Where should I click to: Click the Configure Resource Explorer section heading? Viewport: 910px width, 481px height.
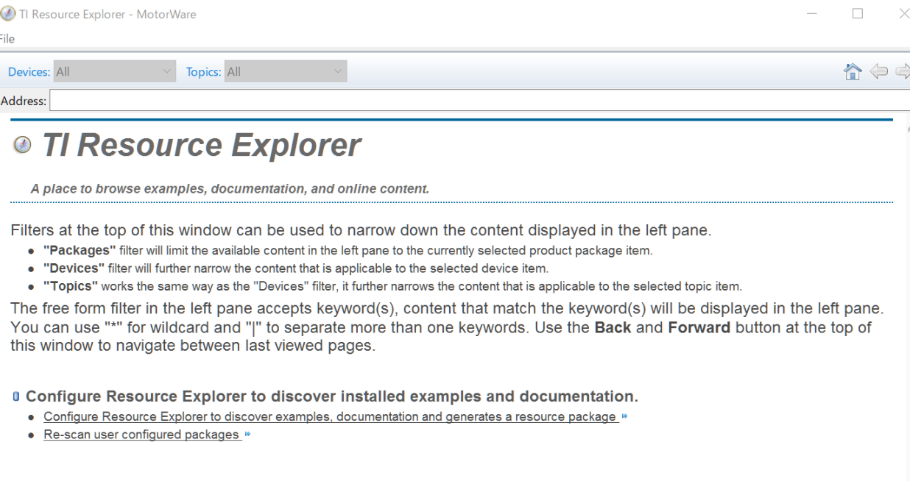332,396
